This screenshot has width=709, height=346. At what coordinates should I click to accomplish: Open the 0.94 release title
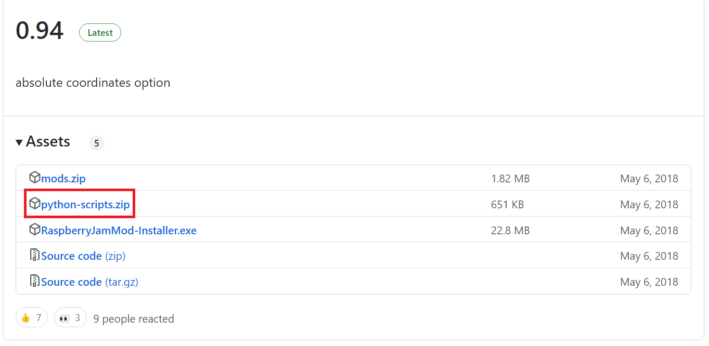40,31
